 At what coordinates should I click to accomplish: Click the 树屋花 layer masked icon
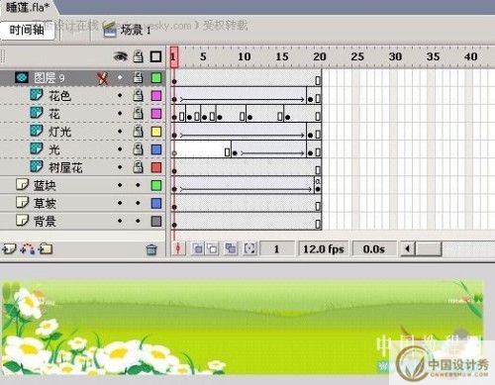(x=37, y=166)
